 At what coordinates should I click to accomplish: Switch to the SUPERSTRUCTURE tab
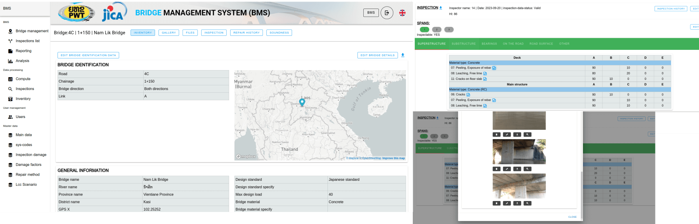click(x=431, y=44)
